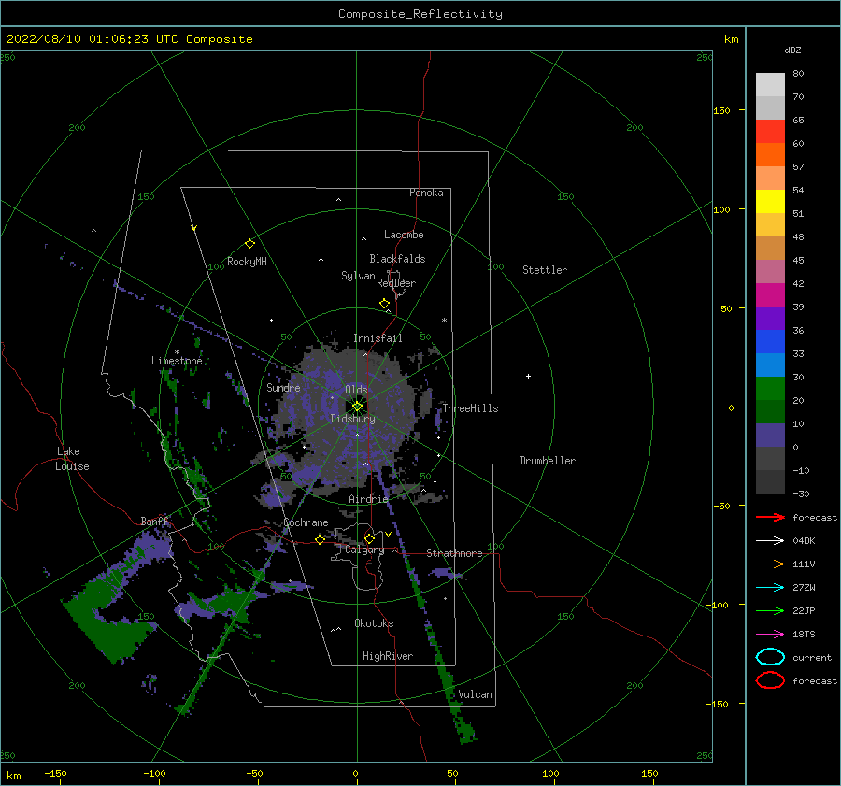
Task: Click the Ponoka city label
Action: coord(426,193)
